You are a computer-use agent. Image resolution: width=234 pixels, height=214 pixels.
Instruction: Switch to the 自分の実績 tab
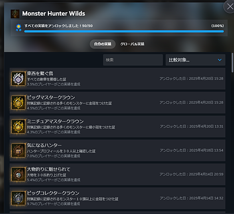[103, 44]
